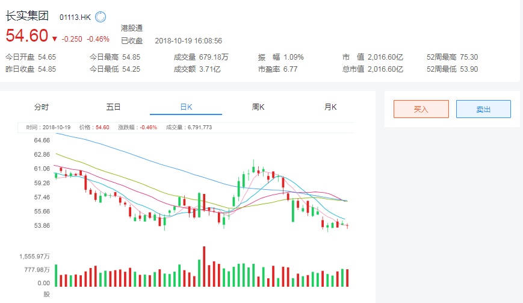Show the 月K monthly candlestick chart
The width and height of the screenshot is (523, 303).
330,107
